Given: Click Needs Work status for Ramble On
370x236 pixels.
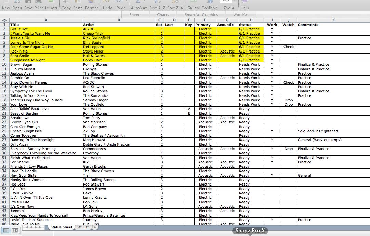Looking at the screenshot, I should tap(251, 78).
